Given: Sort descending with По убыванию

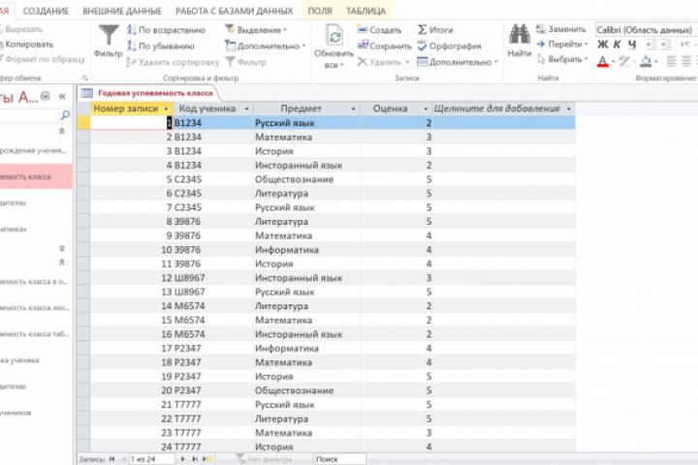Looking at the screenshot, I should tap(161, 46).
